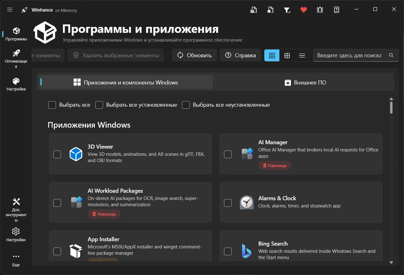Click the save configuration file icon
The width and height of the screenshot is (404, 275).
click(254, 10)
